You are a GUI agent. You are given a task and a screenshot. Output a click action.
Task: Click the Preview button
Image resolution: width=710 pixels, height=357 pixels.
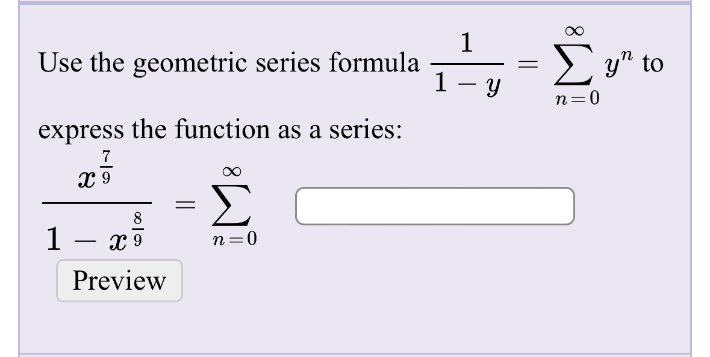click(x=119, y=281)
